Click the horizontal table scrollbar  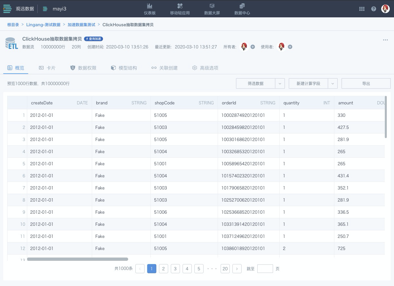(x=77, y=259)
